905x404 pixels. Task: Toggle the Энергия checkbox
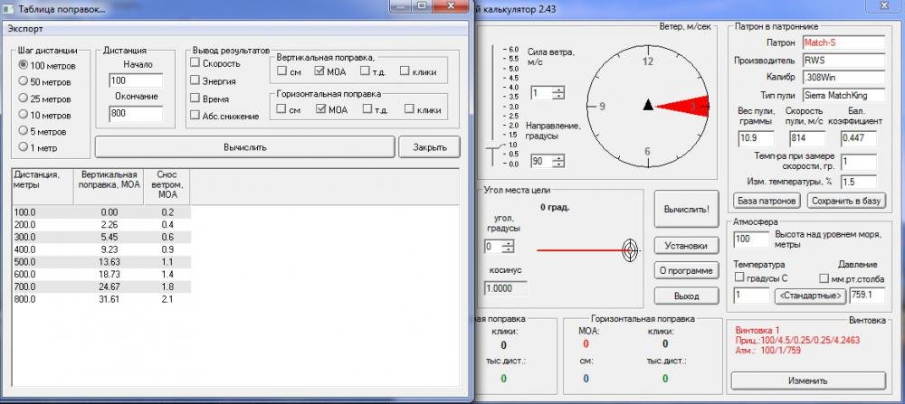click(195, 80)
